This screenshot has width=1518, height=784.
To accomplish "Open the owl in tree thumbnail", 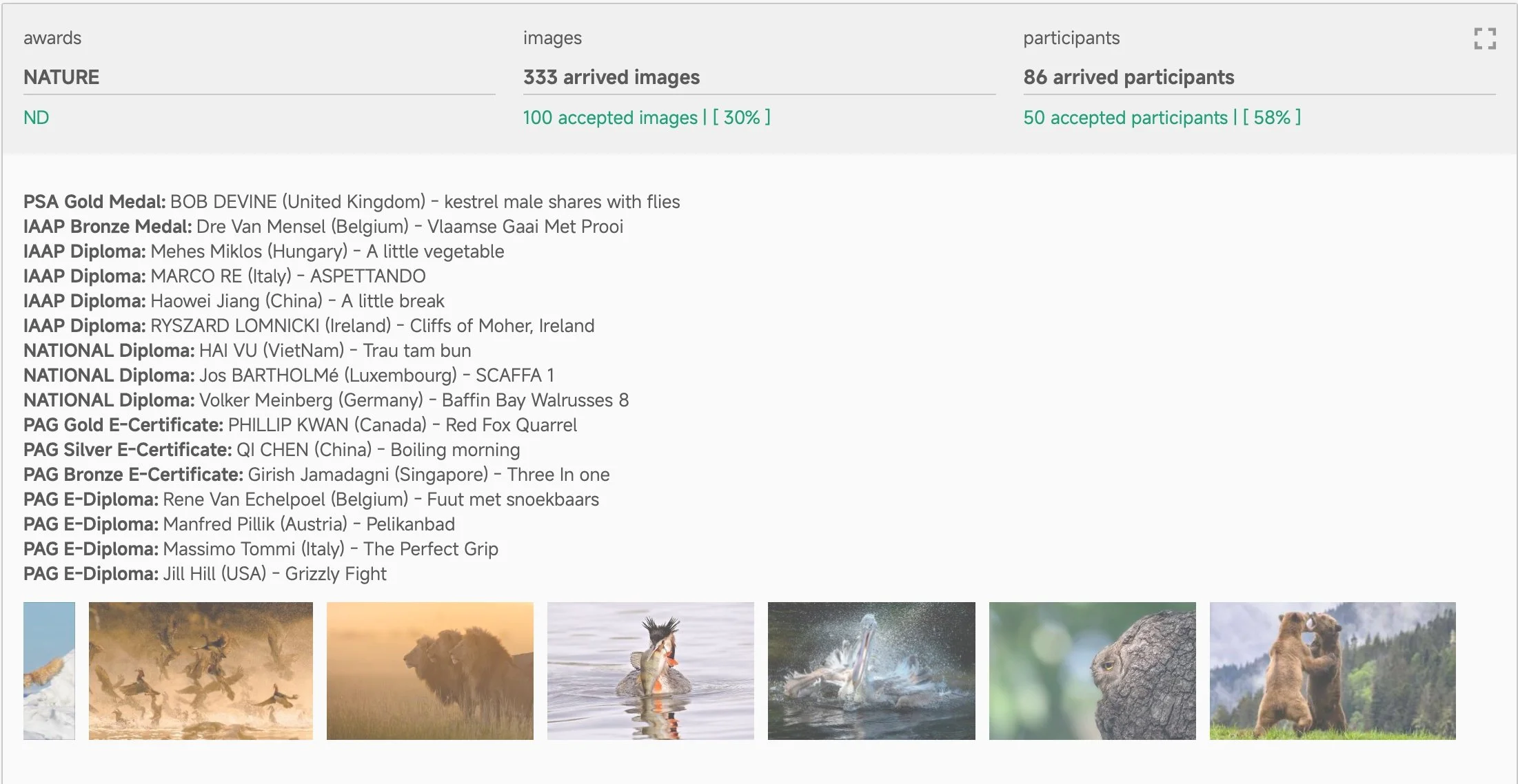I will click(1092, 670).
